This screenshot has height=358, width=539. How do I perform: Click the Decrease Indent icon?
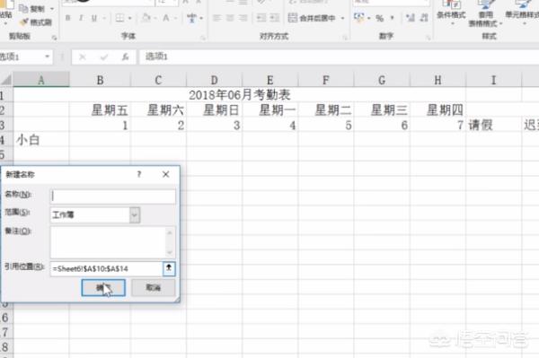[x=261, y=18]
